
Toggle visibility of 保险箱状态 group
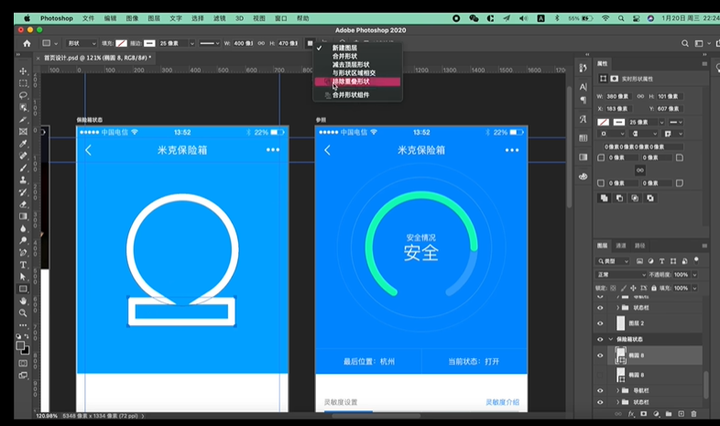[601, 339]
